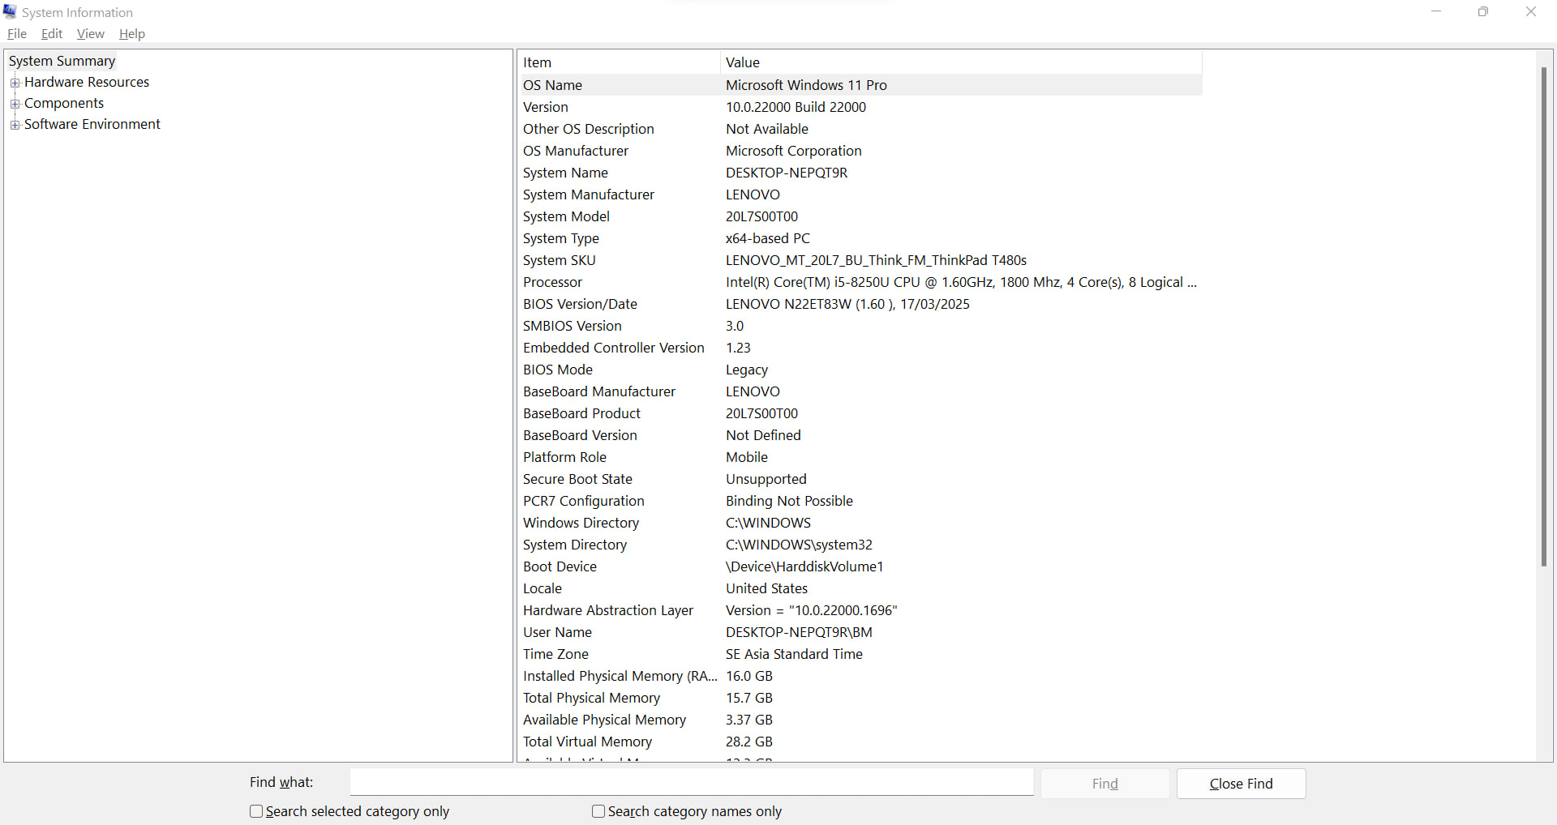Select the Processor row
This screenshot has height=825, width=1557.
[x=860, y=282]
